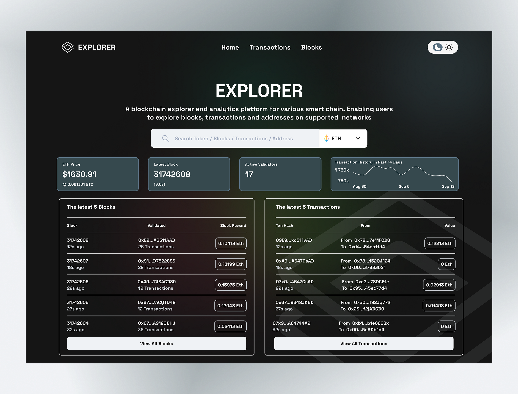Click the Explorer diamond logo icon
The image size is (518, 394).
(x=67, y=47)
